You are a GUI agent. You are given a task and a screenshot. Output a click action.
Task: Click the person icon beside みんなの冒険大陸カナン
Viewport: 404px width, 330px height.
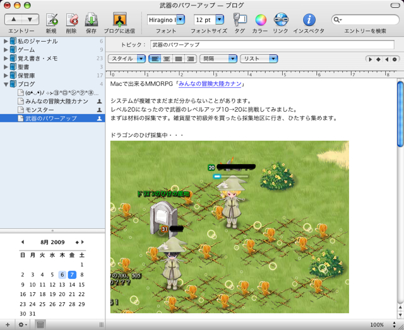(x=99, y=102)
